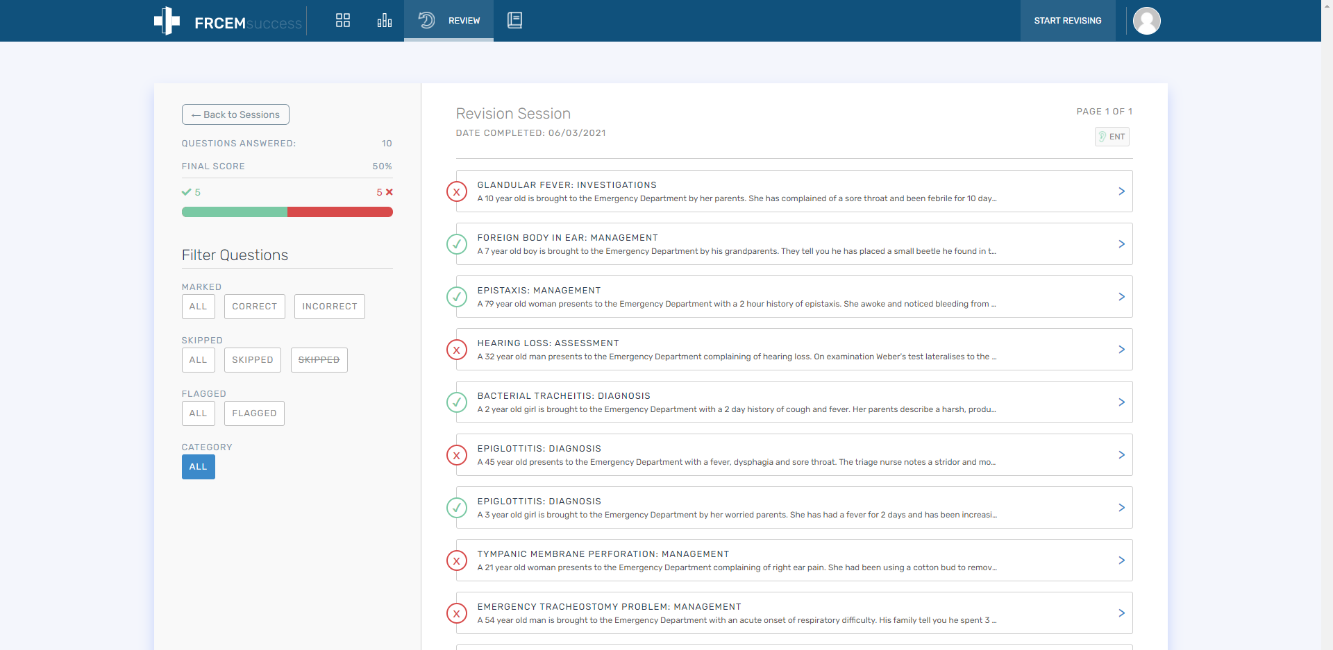Select the strikethrough Skipped filter
This screenshot has height=650, width=1333.
(319, 360)
